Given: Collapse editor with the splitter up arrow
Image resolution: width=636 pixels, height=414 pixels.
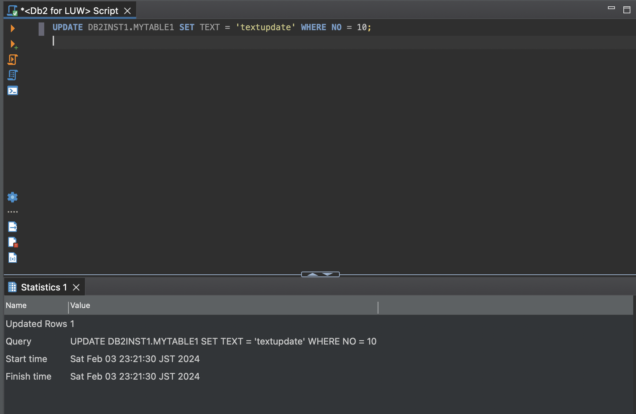Looking at the screenshot, I should [312, 274].
